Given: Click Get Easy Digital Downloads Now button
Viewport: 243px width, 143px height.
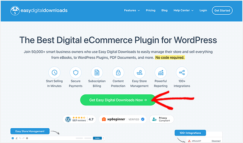Looking at the screenshot, I should click(118, 100).
